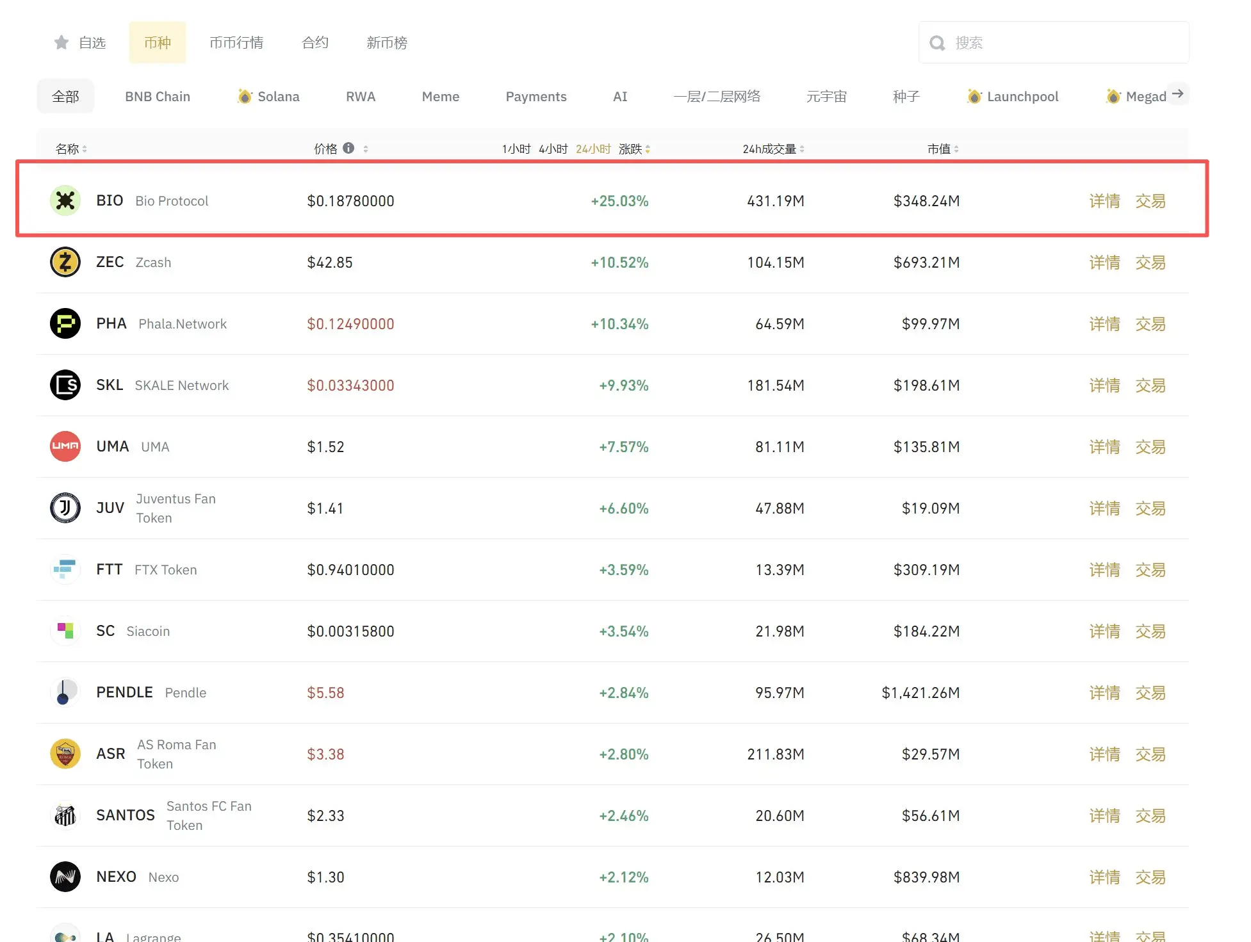Click PENDLE price $5.58
The image size is (1251, 942).
pyautogui.click(x=325, y=692)
